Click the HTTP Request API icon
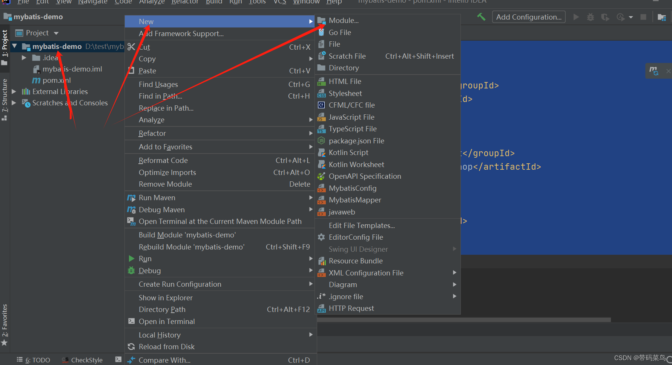 tap(321, 309)
